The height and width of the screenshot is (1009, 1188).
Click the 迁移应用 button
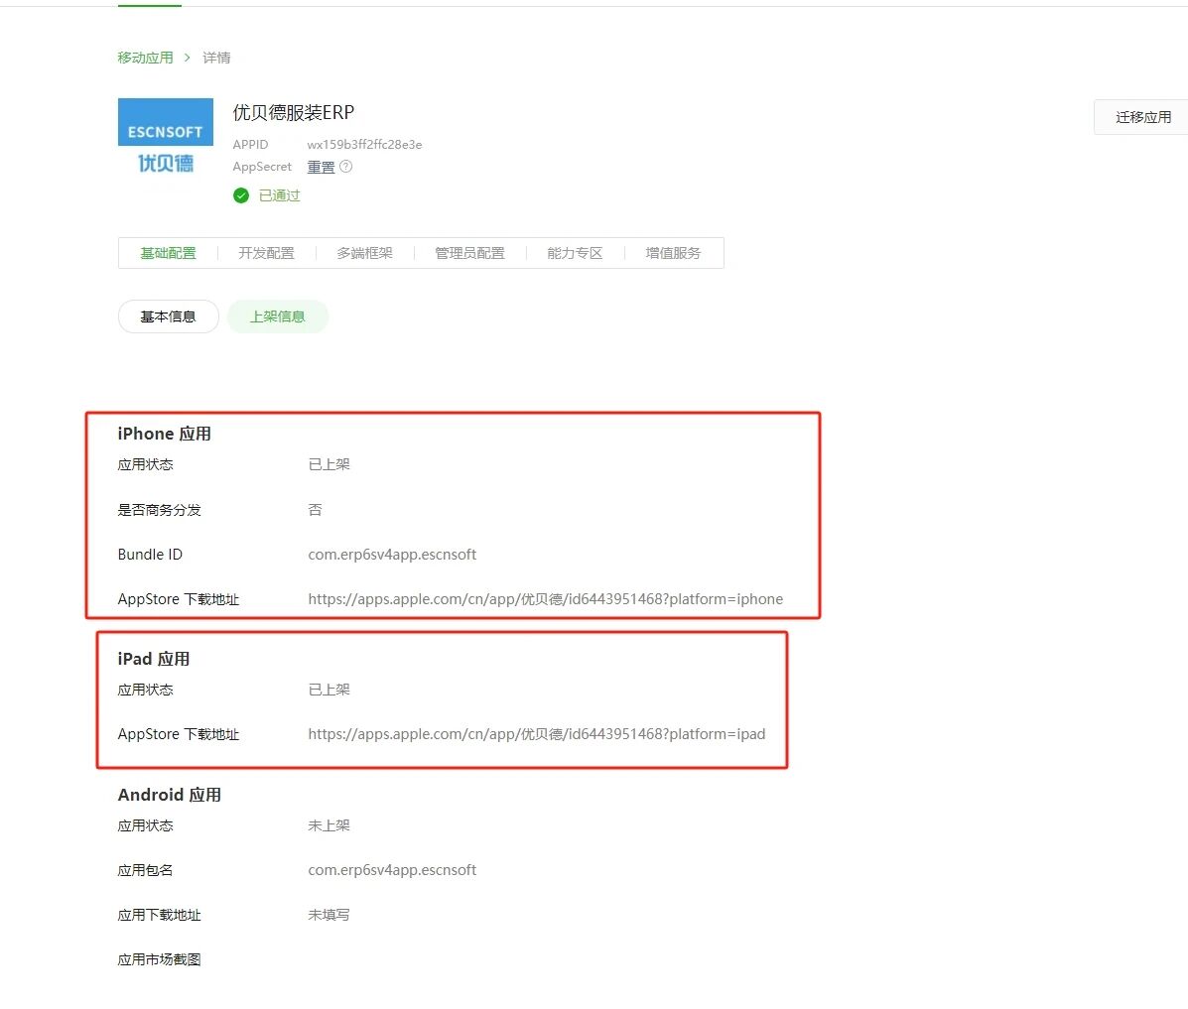tap(1142, 117)
